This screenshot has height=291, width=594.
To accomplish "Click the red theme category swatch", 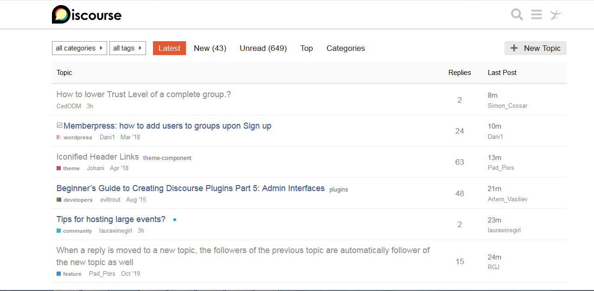I will [x=59, y=168].
